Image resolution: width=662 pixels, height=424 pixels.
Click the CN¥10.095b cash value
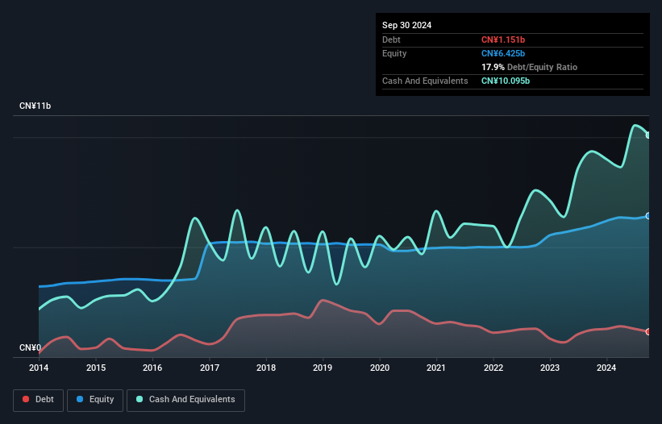click(x=506, y=81)
